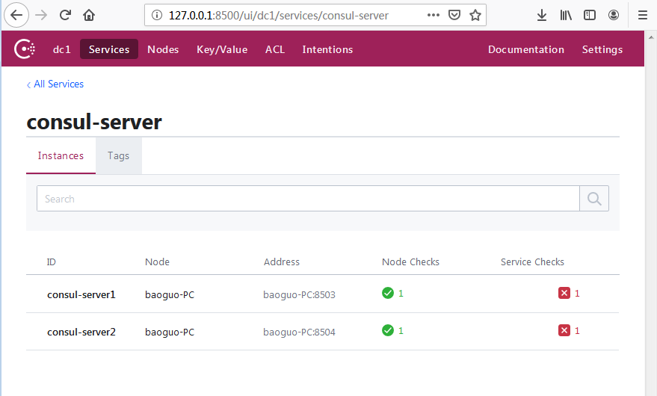Open the Services navigation item
Screen dimensions: 657x396
click(x=109, y=49)
